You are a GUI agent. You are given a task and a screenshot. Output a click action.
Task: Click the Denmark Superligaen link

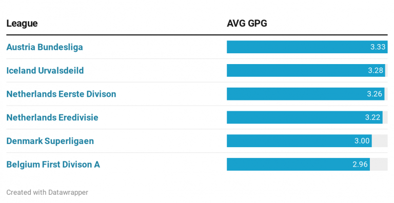click(x=50, y=141)
